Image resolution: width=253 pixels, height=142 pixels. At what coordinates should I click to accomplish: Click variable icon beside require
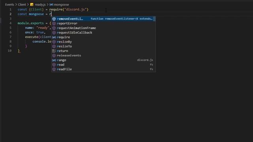(54, 37)
